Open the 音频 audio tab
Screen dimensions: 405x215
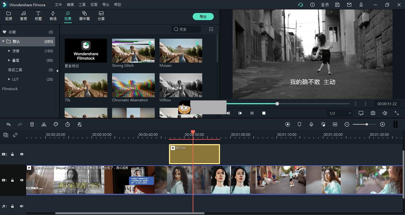23,16
